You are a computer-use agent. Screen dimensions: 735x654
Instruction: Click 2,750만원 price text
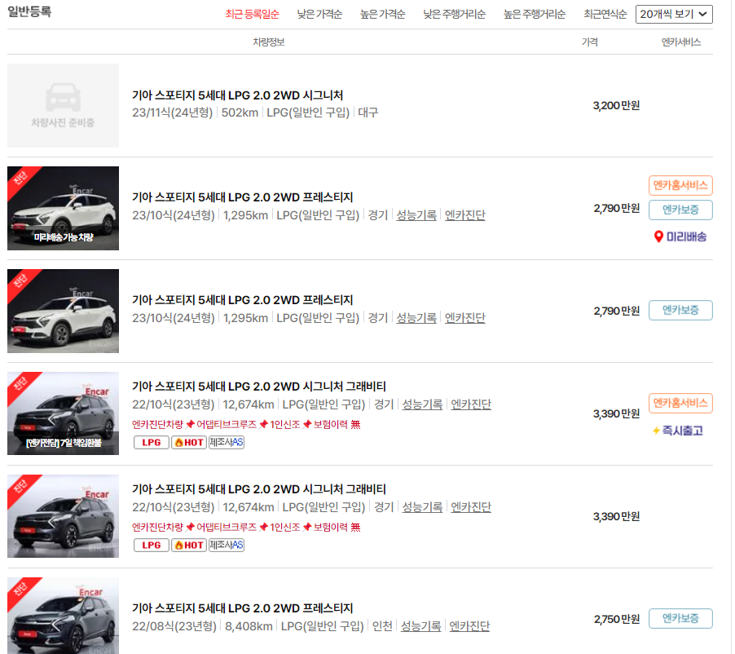point(617,619)
